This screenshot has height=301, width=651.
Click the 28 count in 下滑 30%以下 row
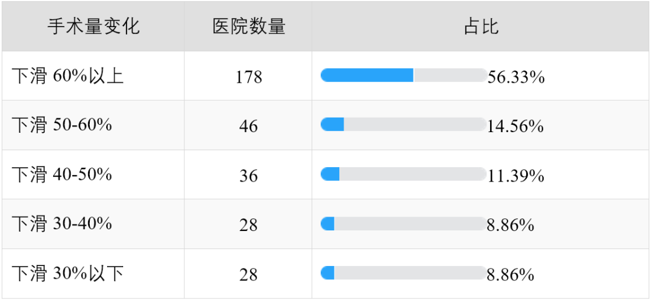pyautogui.click(x=249, y=274)
